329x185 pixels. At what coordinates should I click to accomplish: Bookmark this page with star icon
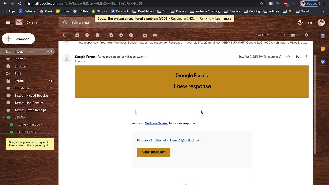(262, 4)
